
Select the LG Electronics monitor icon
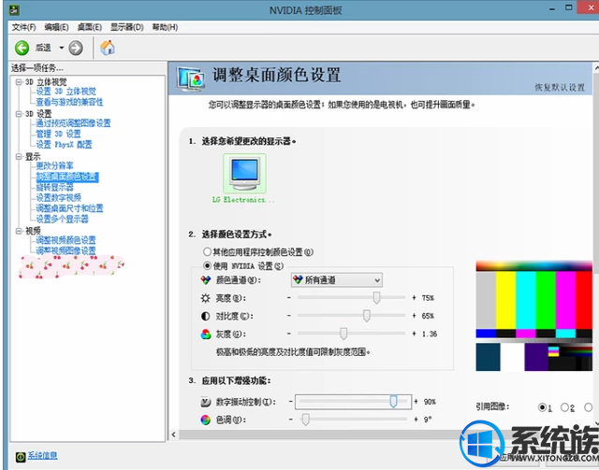point(245,174)
